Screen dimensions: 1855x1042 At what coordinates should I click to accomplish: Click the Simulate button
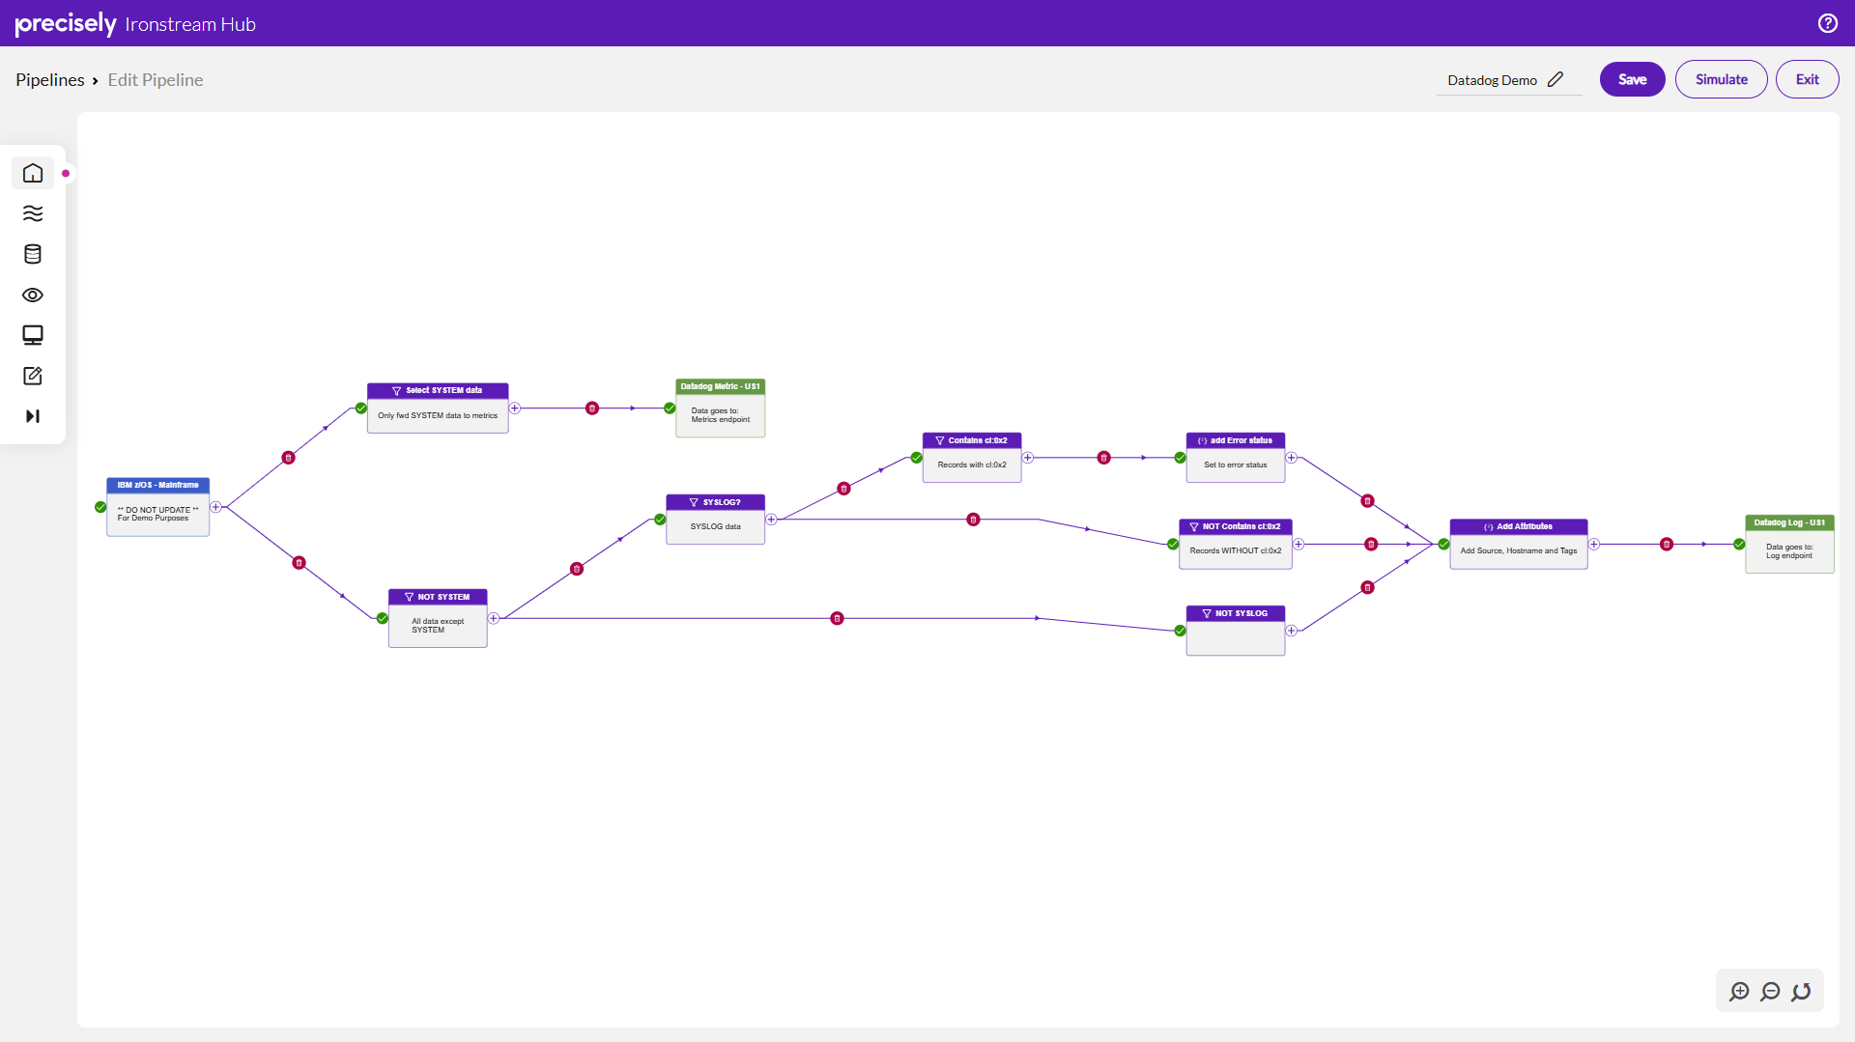click(x=1722, y=79)
